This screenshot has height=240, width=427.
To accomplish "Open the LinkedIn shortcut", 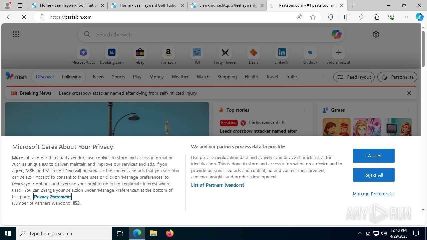I will click(x=282, y=56).
